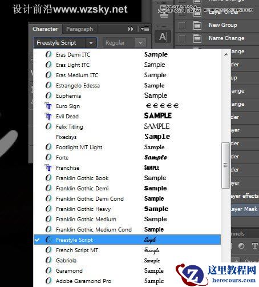The width and height of the screenshot is (259, 287).
Task: Click the OpenType icon beside Felix Titling
Action: [48, 126]
